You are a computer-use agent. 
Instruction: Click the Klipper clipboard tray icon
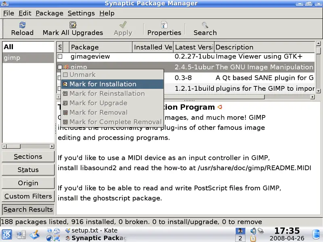click(253, 238)
